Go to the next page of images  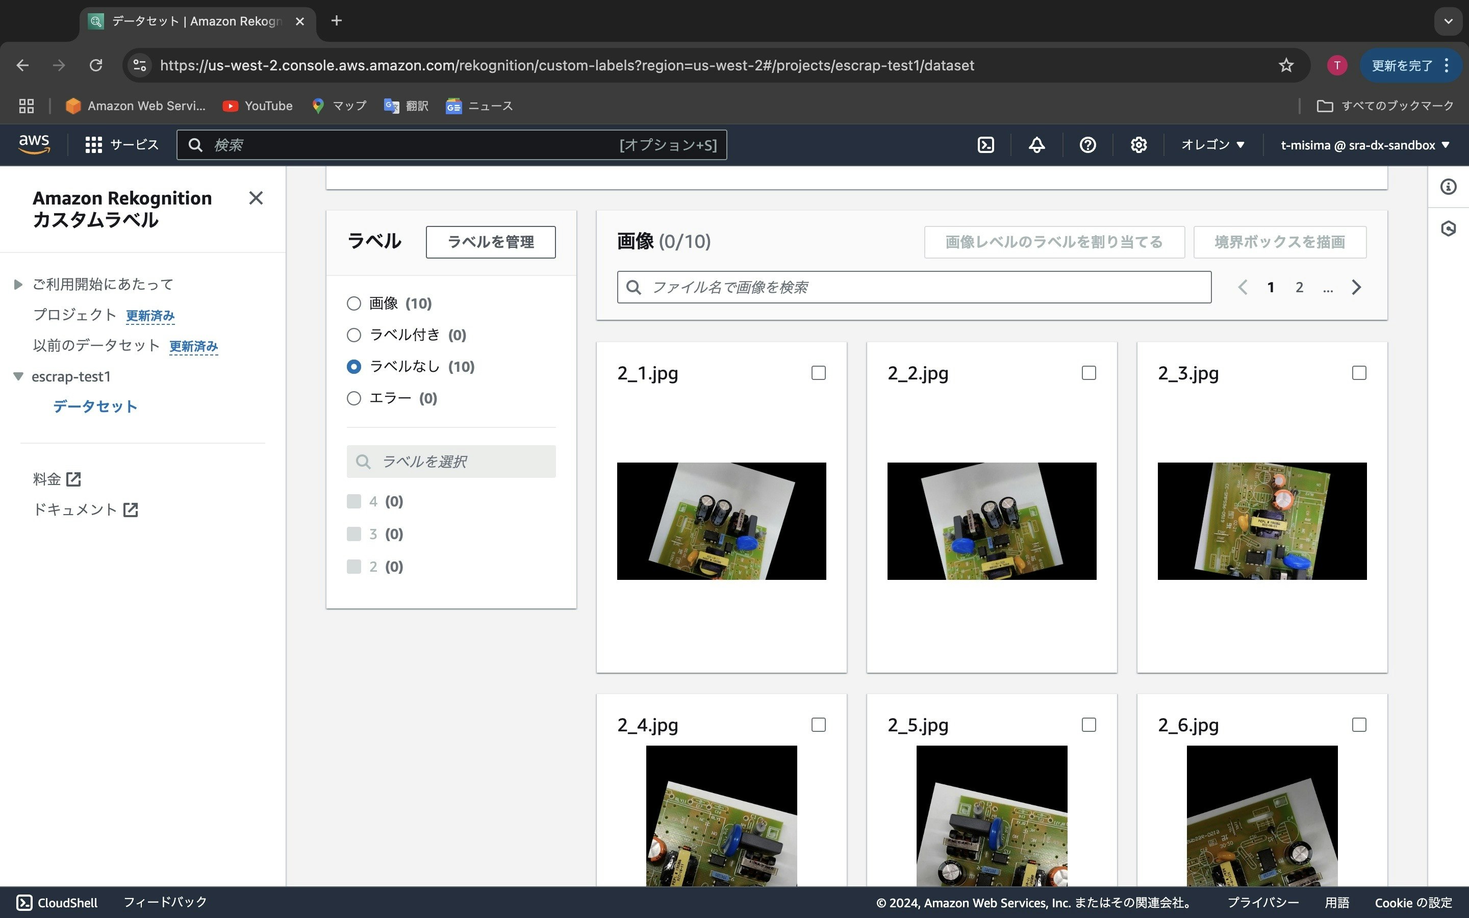[x=1356, y=287]
